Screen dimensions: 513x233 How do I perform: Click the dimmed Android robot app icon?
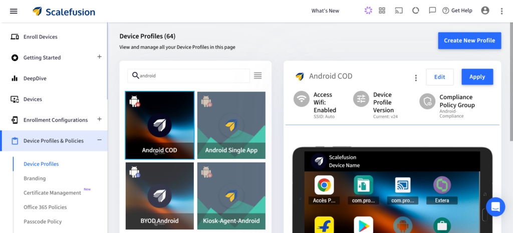(403, 225)
